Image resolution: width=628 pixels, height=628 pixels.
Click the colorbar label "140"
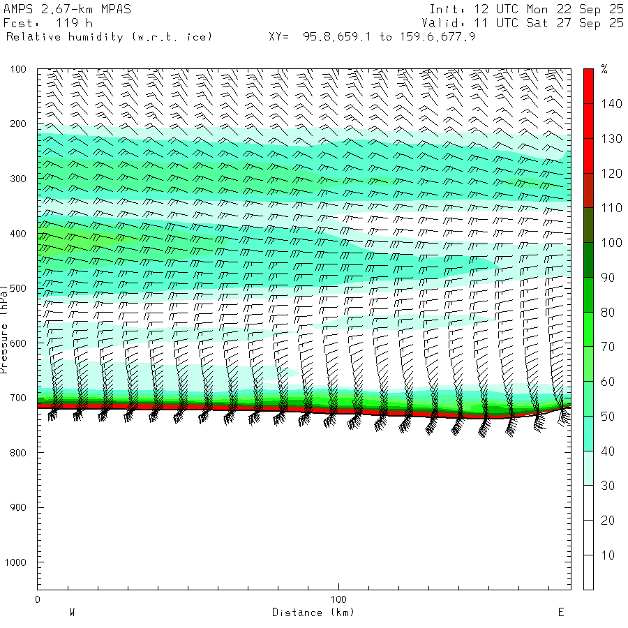click(x=611, y=104)
